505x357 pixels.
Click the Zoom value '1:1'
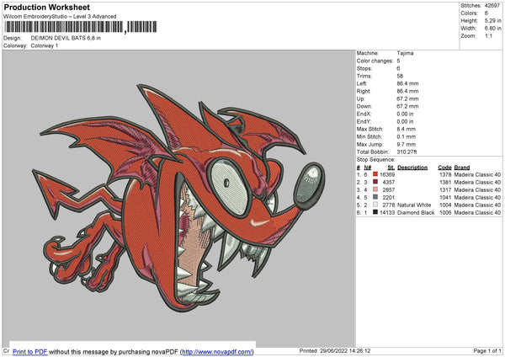(488, 35)
